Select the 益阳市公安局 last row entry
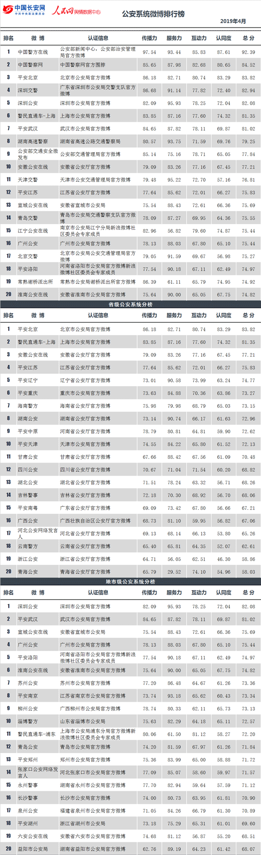This screenshot has height=855, width=261. pyautogui.click(x=33, y=849)
